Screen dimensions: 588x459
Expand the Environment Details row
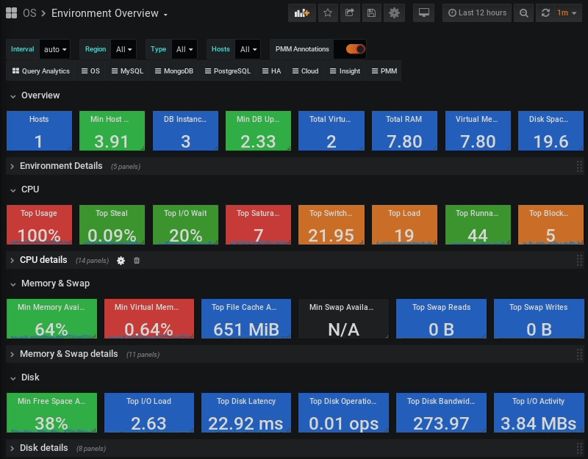point(60,166)
